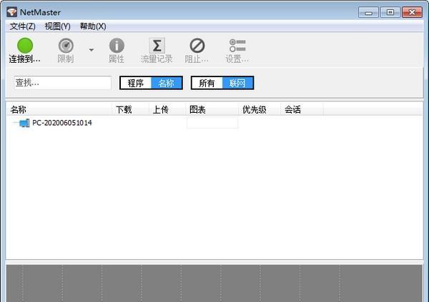Minimize the NetMaster window
The image size is (429, 302).
[368, 13]
